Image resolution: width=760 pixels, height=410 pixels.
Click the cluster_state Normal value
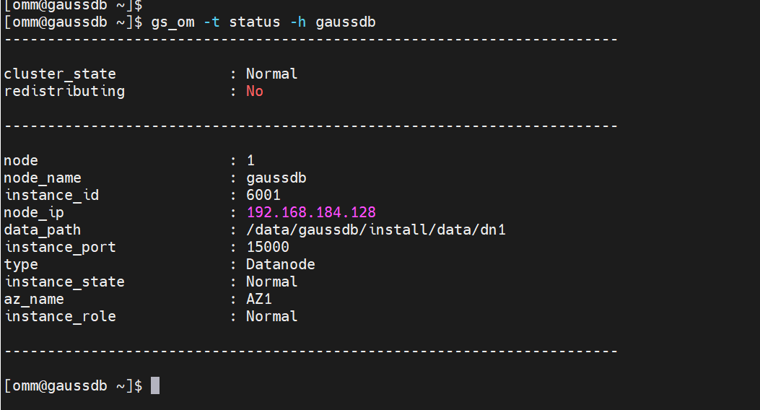pos(272,74)
